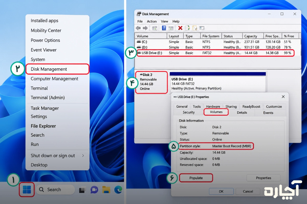Open the File menu in Disk Management
Screen dimensions: 307x204
(140, 21)
